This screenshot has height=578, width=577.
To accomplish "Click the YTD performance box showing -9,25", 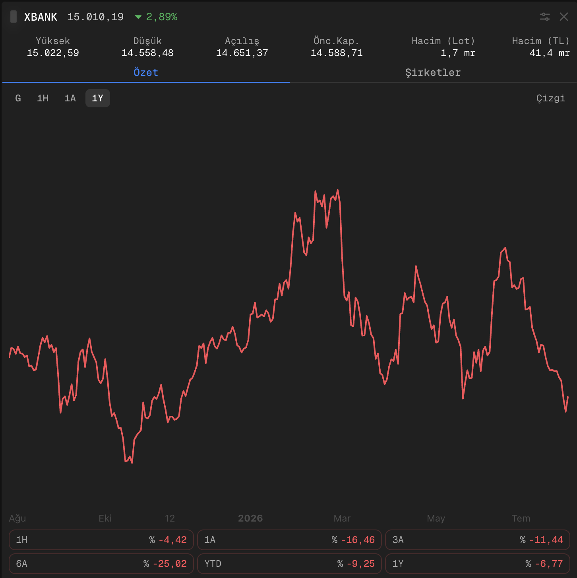I will click(289, 564).
